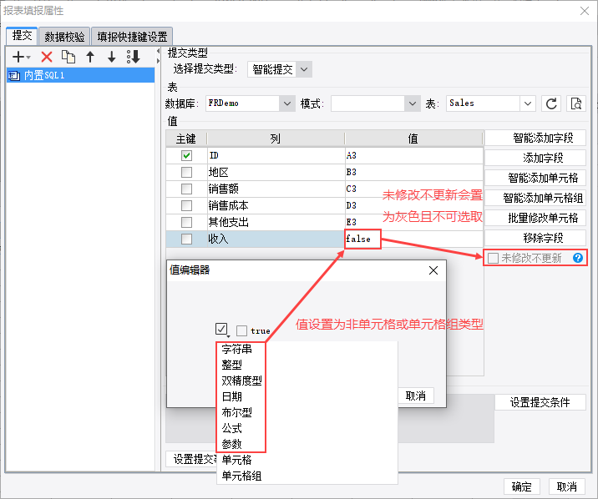Open the blue help question mark icon
This screenshot has width=598, height=499.
(x=578, y=258)
